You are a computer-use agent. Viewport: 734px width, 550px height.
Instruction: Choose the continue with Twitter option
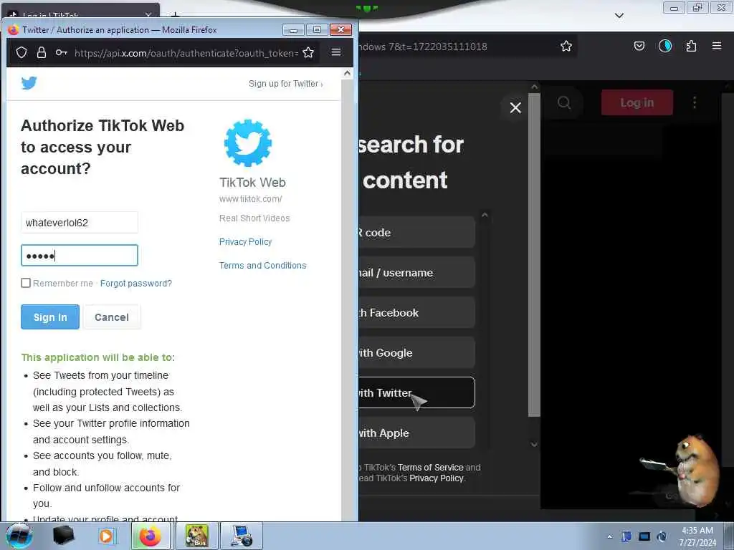pyautogui.click(x=417, y=392)
